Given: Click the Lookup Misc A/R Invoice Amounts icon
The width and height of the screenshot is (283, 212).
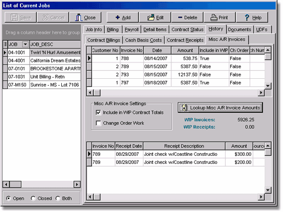Looking at the screenshot, I should 184,108.
